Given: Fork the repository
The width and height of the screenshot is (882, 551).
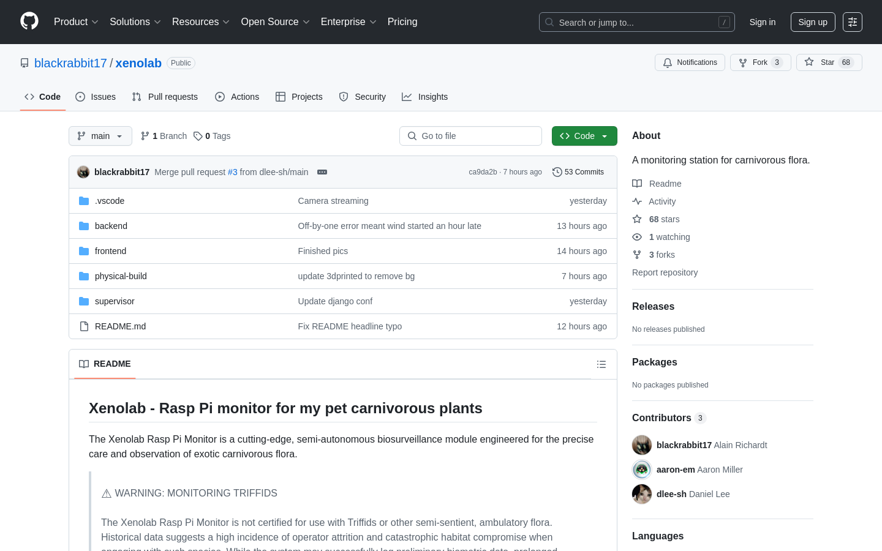Looking at the screenshot, I should (760, 62).
